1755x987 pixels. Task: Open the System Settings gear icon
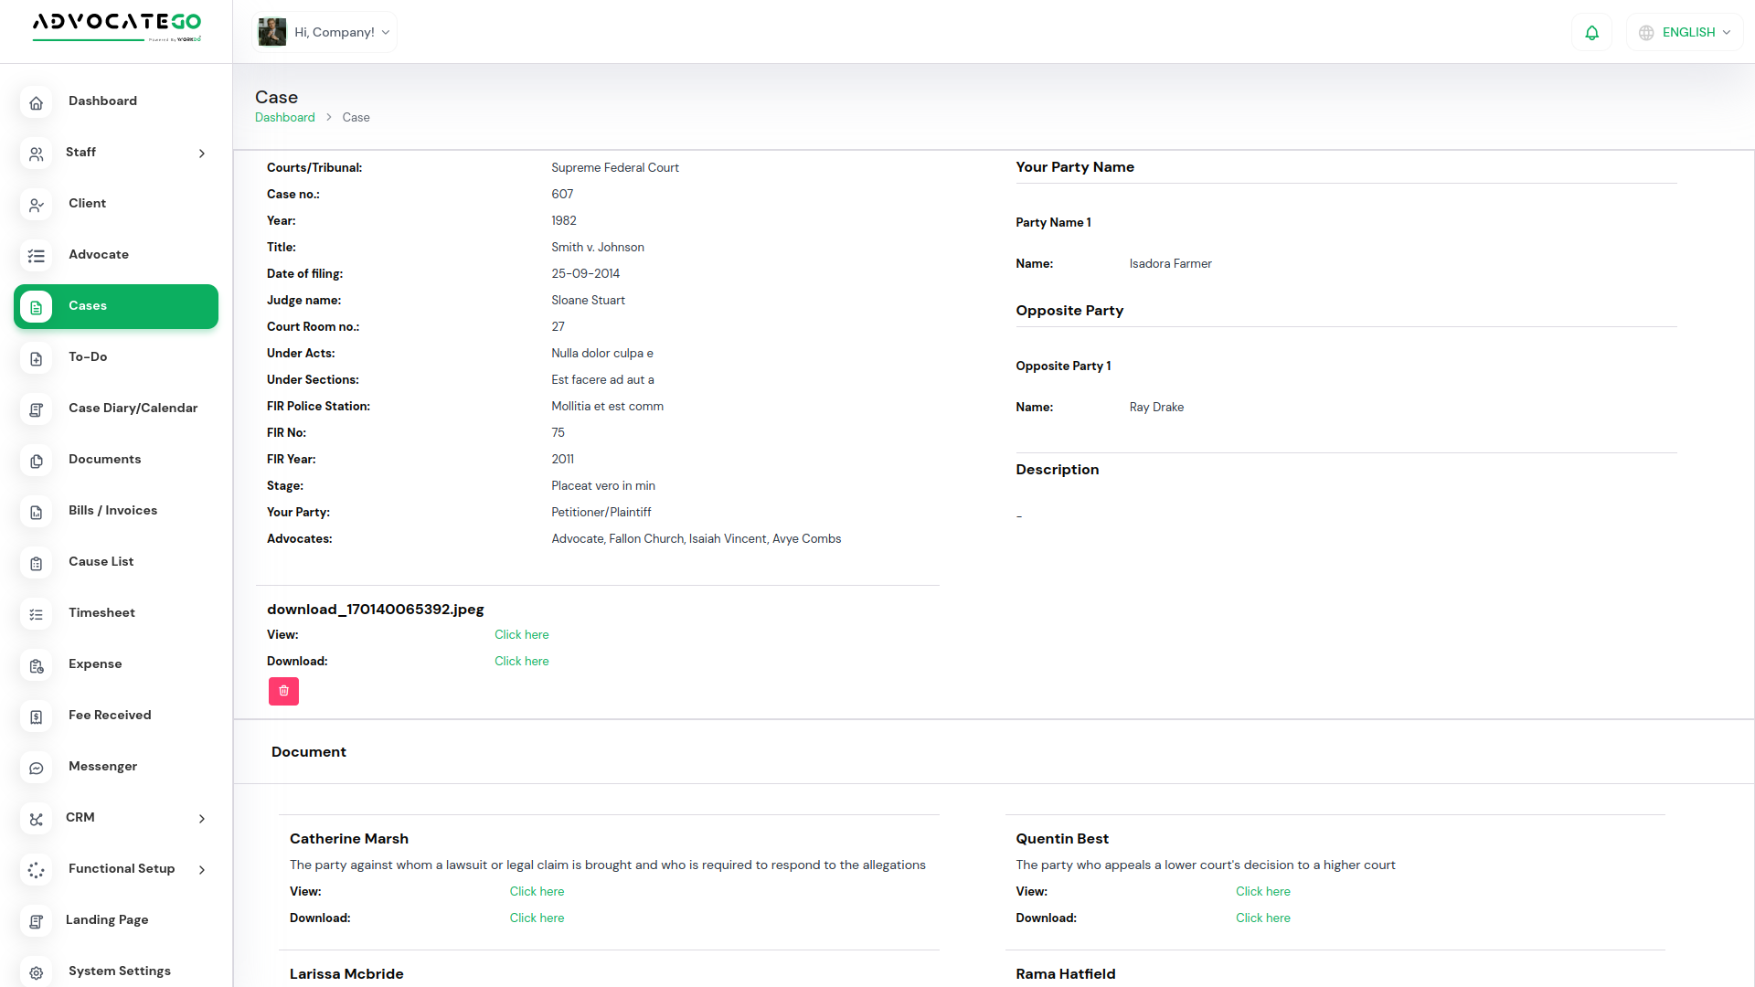pos(37,972)
